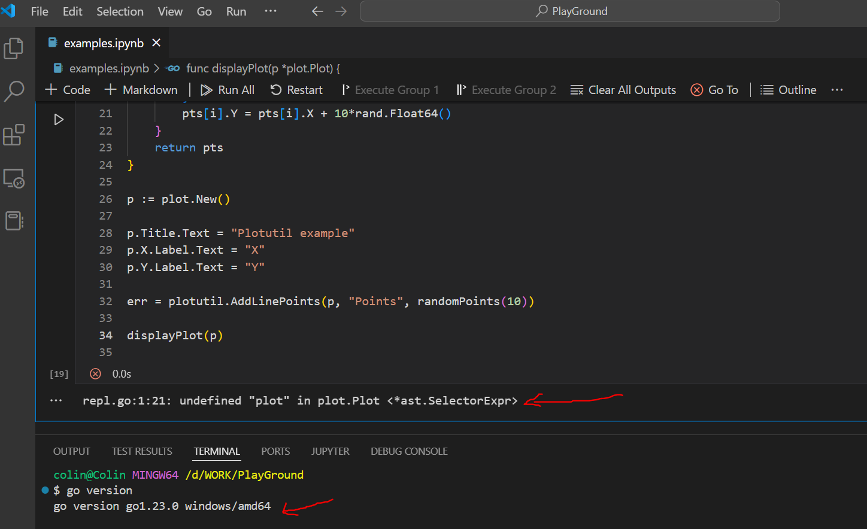Screen dimensions: 867x529
Task: Add a new Markdown cell
Action: click(x=141, y=90)
